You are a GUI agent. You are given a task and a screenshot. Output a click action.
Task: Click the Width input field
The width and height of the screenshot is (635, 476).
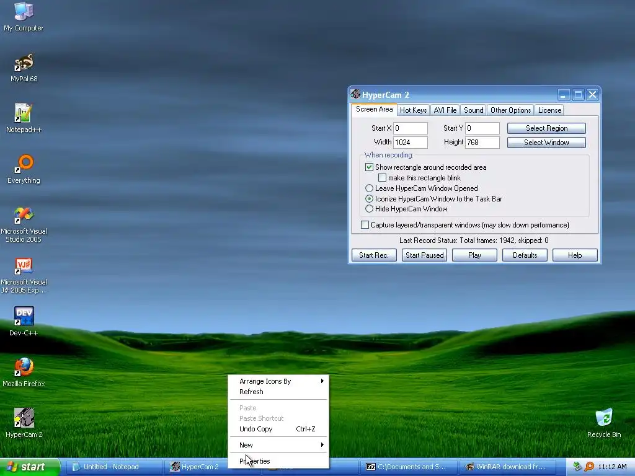click(411, 143)
